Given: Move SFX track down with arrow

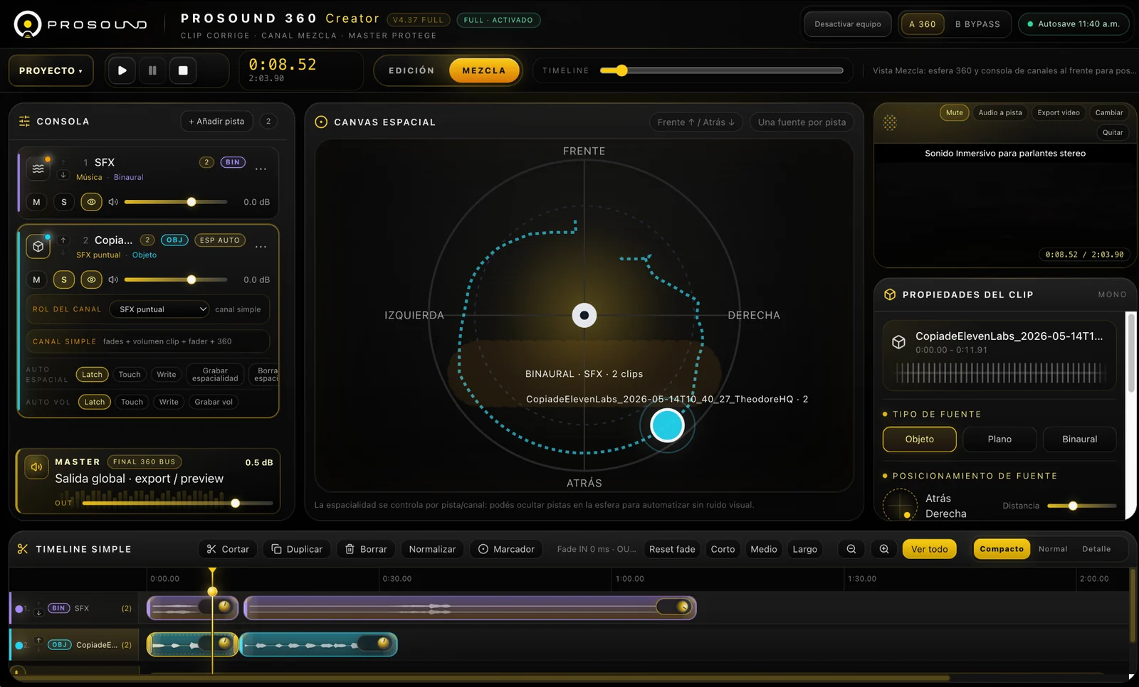Looking at the screenshot, I should [x=63, y=175].
